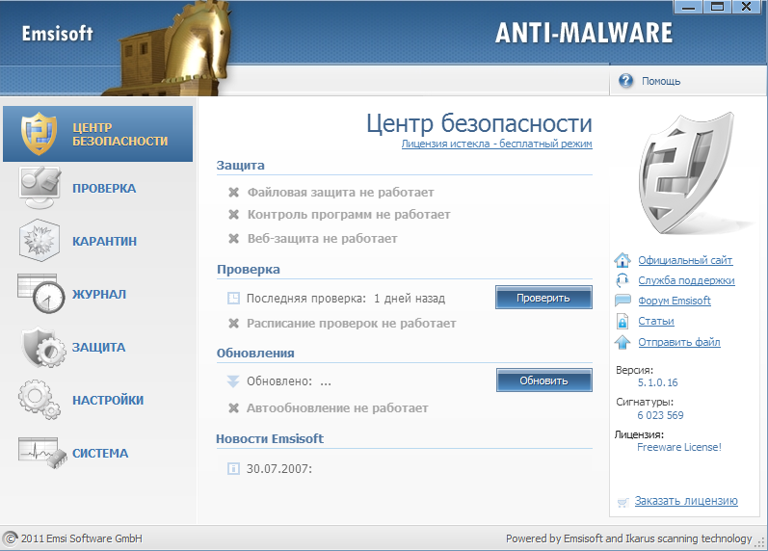The width and height of the screenshot is (768, 551).
Task: Click the Emsisoft logo in the header
Action: point(57,34)
